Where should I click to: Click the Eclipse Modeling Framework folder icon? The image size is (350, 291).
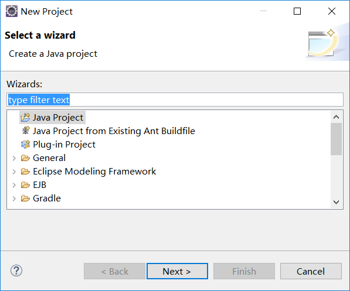click(25, 172)
